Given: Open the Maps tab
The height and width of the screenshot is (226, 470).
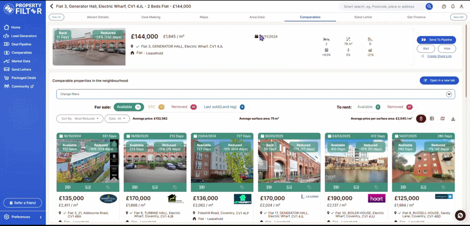Looking at the screenshot, I should (204, 17).
